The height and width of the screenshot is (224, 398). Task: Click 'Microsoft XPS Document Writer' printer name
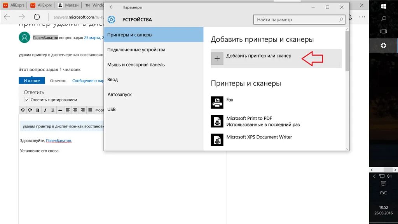point(259,137)
